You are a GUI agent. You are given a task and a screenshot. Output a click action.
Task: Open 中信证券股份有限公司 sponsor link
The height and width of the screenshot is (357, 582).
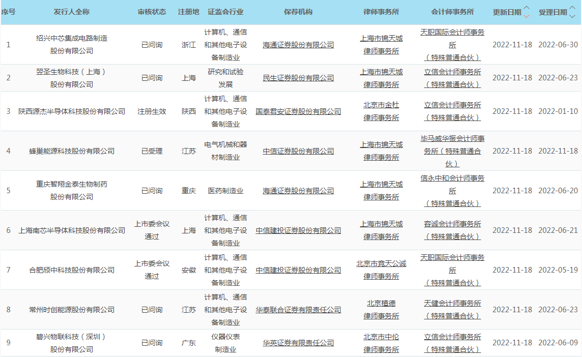[298, 151]
